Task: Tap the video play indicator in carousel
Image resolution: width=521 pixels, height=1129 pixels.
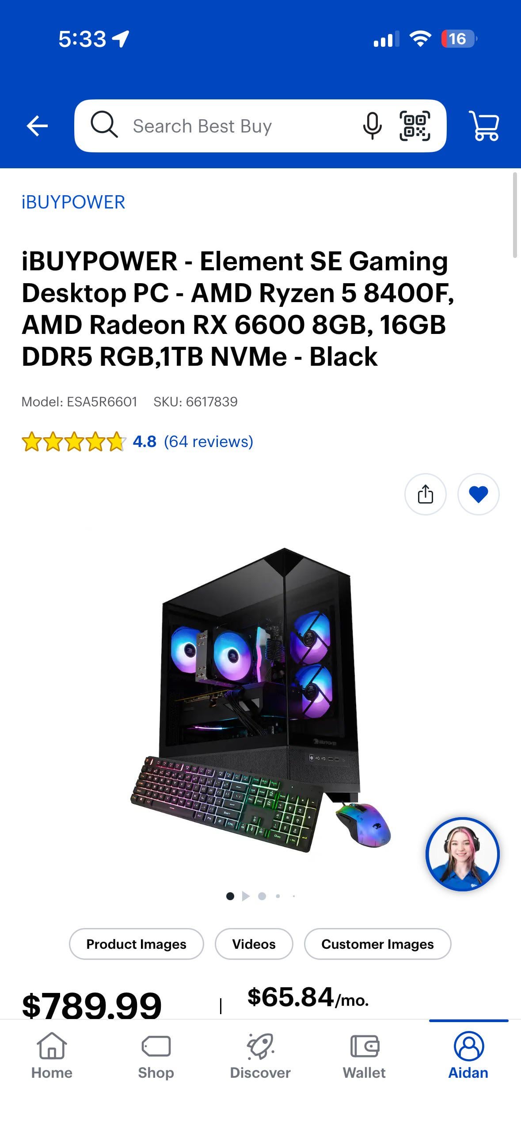Action: (246, 896)
